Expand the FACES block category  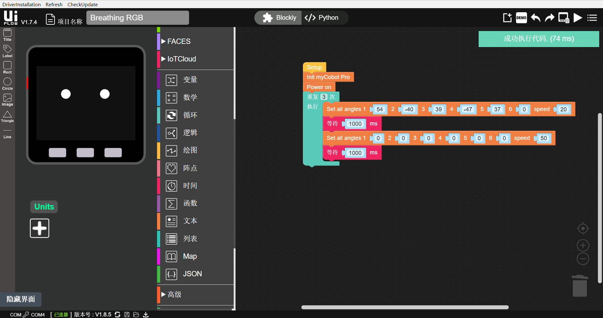179,41
